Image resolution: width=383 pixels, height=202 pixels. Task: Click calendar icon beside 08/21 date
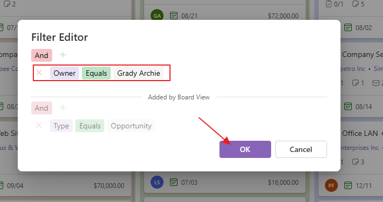pyautogui.click(x=174, y=16)
